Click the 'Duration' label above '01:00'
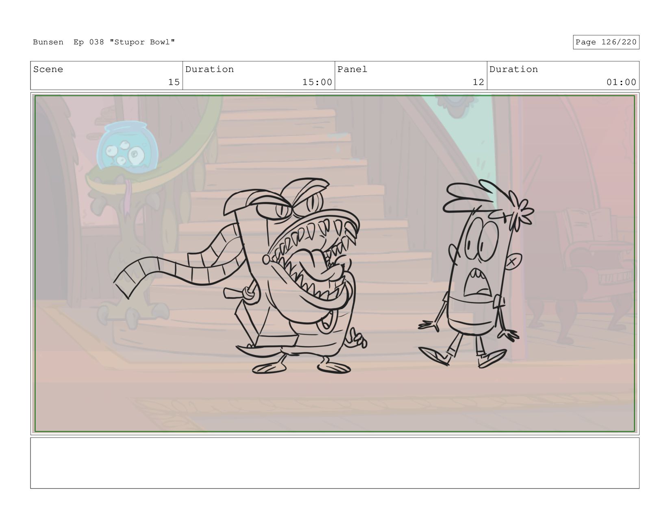The image size is (670, 519). coord(513,69)
